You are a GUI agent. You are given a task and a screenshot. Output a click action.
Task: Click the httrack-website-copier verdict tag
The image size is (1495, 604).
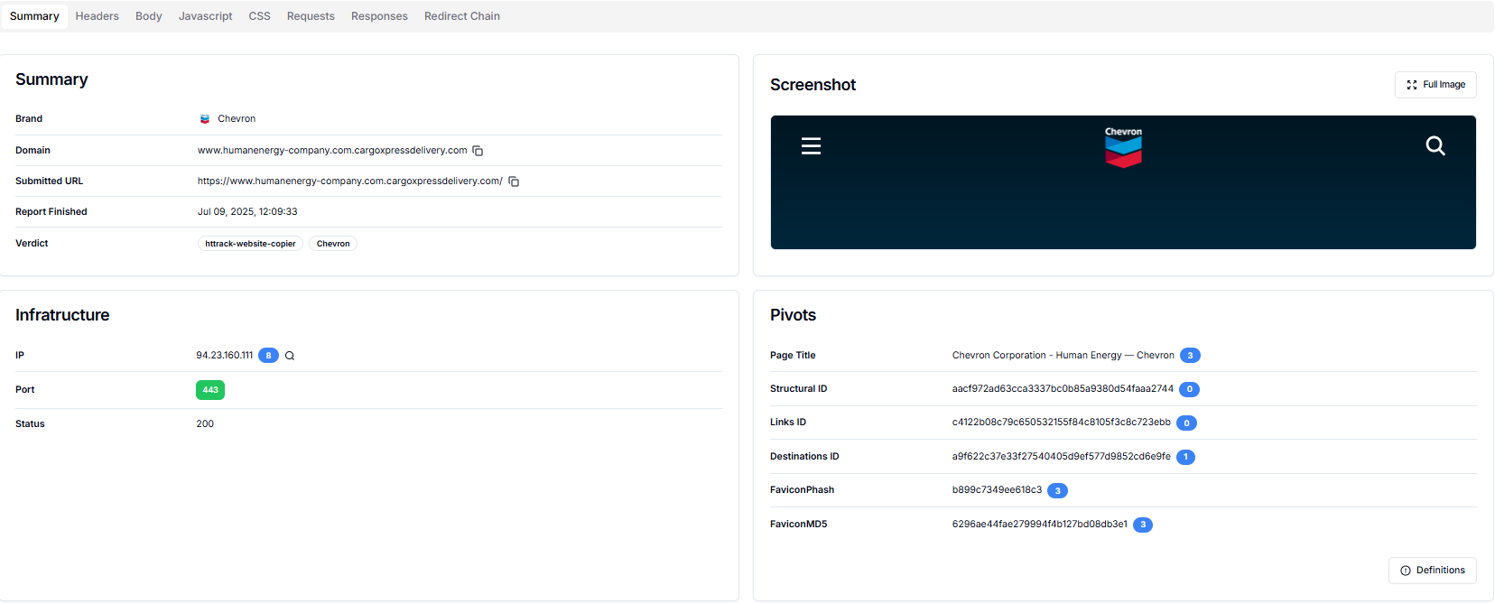[x=250, y=244]
